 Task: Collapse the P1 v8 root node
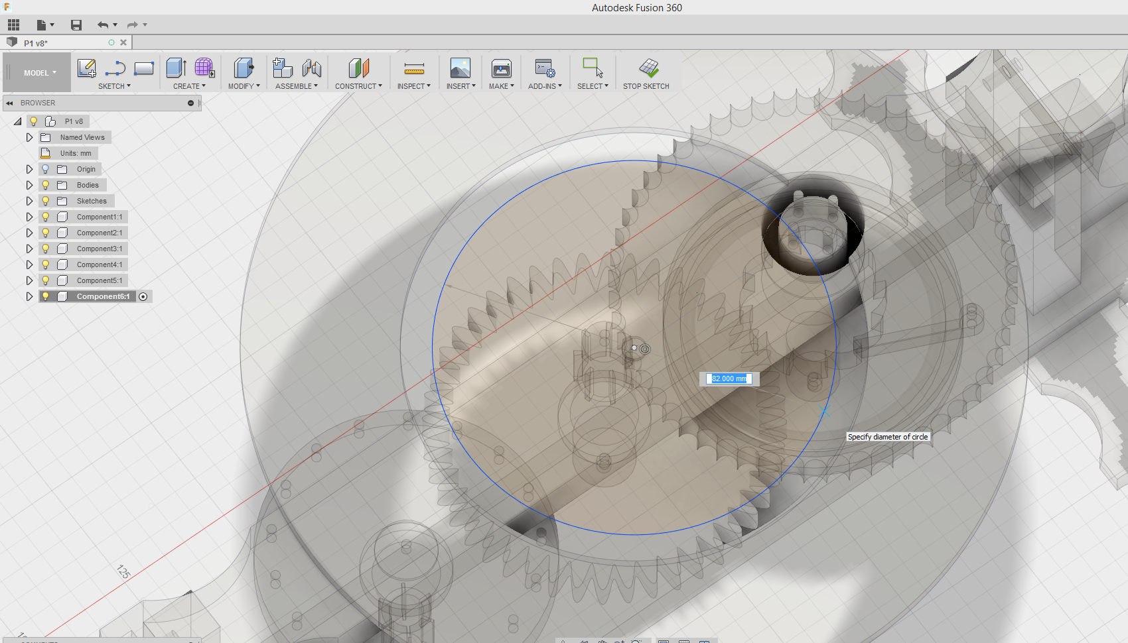(x=18, y=121)
